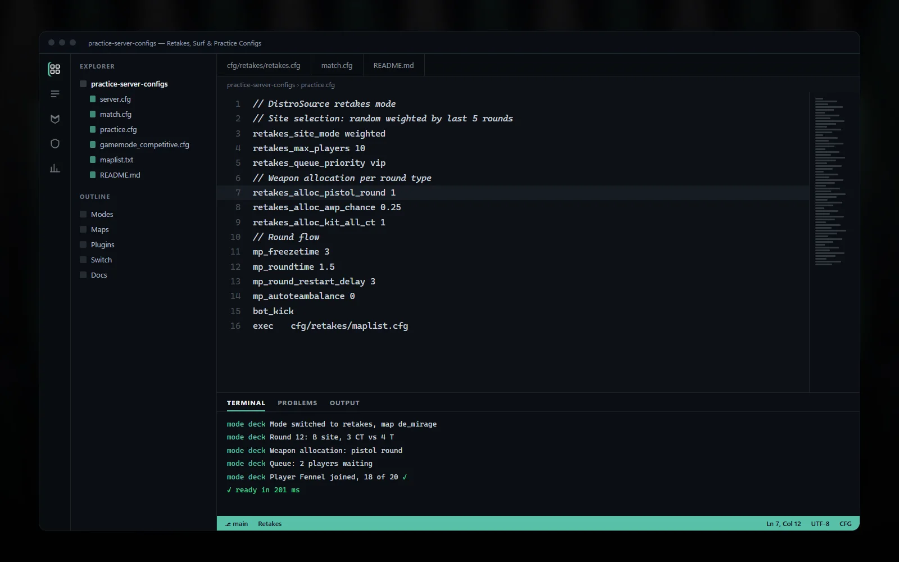This screenshot has width=899, height=562.
Task: Jump to Docs in the outline
Action: pos(99,275)
